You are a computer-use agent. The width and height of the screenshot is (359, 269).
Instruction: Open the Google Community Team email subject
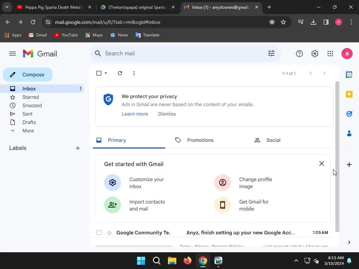(x=241, y=233)
